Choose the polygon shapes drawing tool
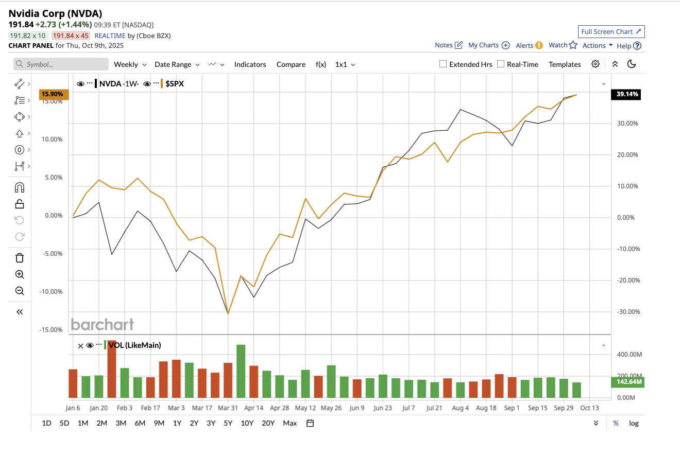Viewport: 680px width, 457px height. tap(20, 117)
